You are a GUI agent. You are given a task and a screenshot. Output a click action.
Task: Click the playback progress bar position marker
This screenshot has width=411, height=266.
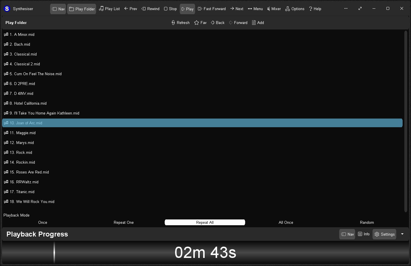tap(54, 252)
